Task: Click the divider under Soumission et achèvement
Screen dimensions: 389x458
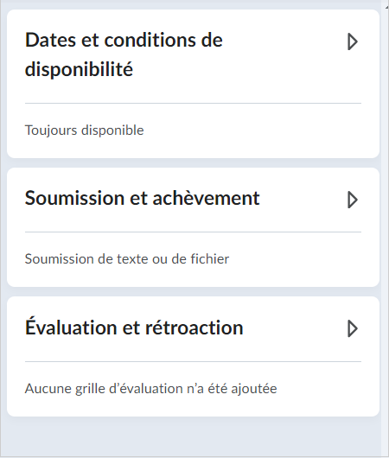Action: click(x=193, y=232)
